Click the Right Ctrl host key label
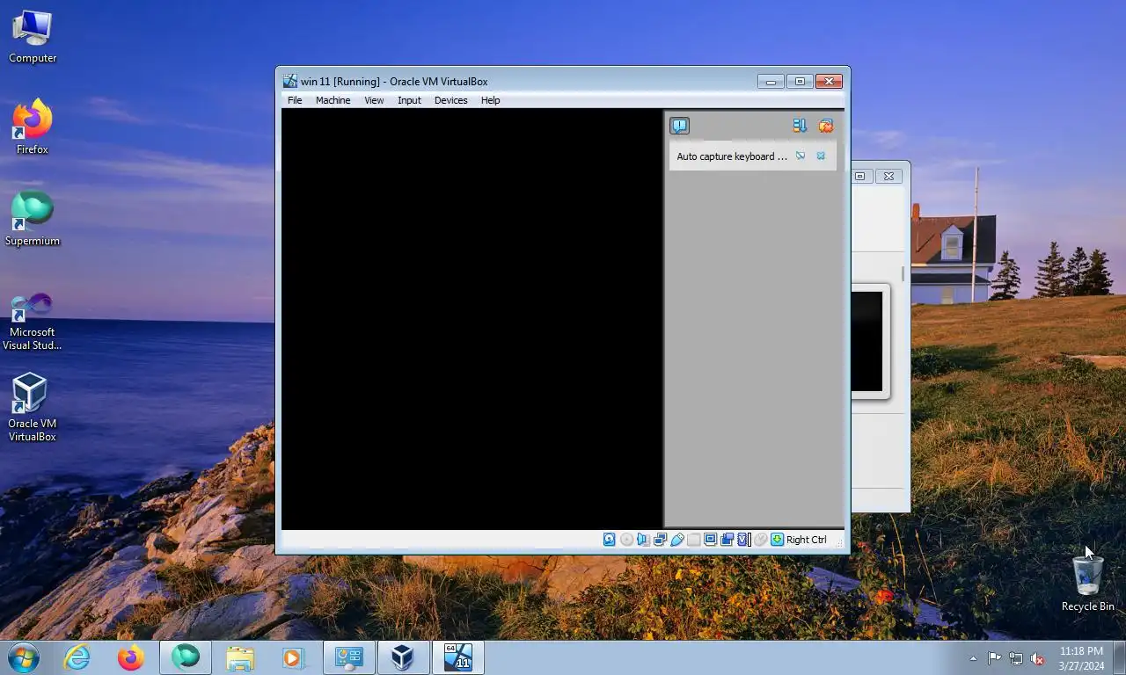This screenshot has height=675, width=1126. point(807,540)
